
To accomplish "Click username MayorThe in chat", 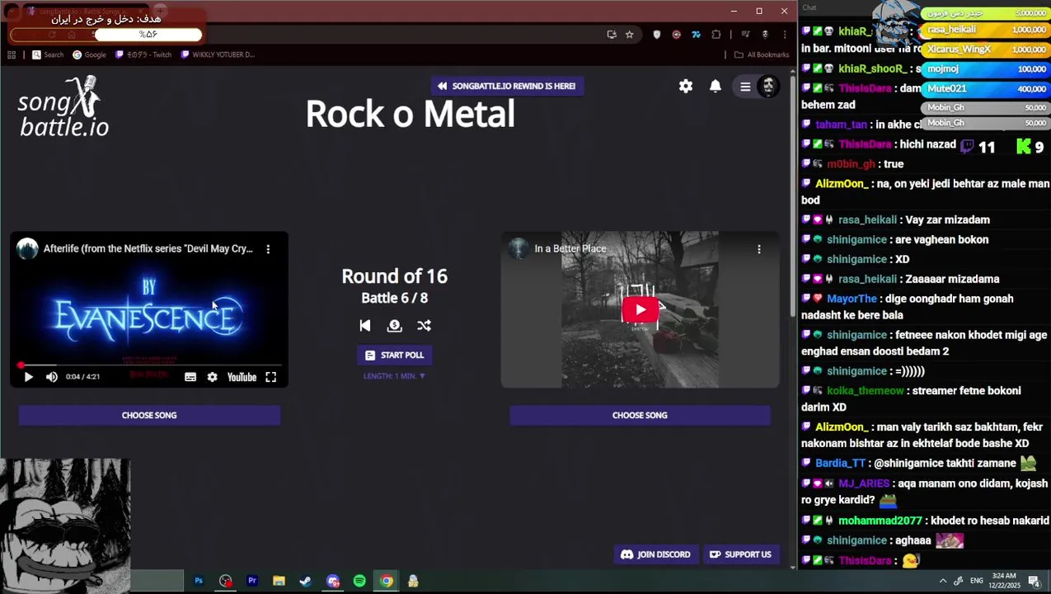I will (x=852, y=299).
